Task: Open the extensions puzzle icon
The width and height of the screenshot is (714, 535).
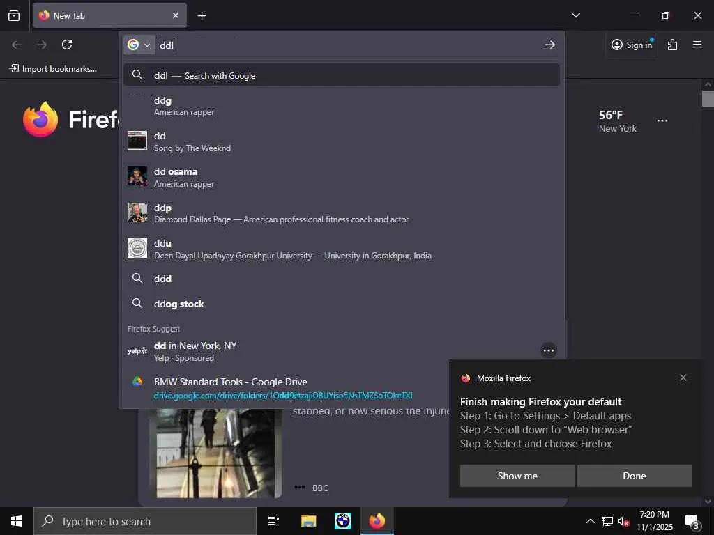Action: 672,45
